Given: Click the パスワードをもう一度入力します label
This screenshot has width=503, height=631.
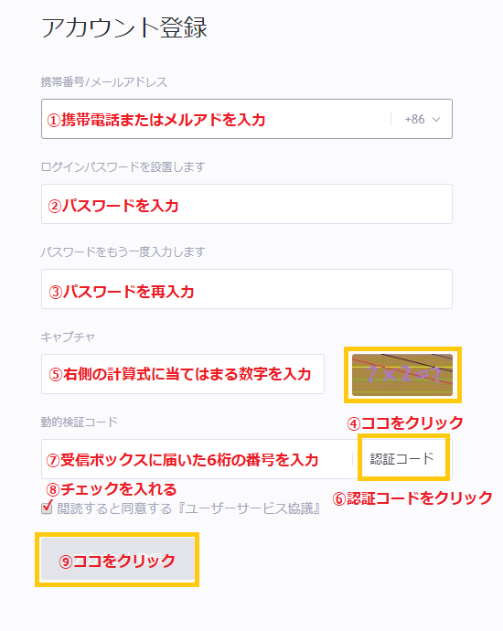Looking at the screenshot, I should pos(123,251).
